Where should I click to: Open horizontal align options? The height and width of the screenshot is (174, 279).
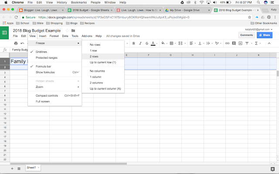191,43
